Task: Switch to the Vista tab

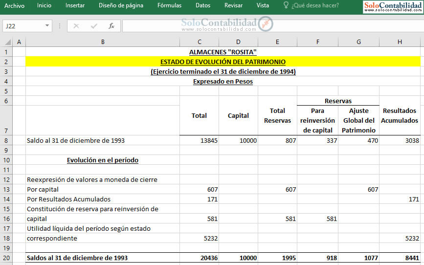Action: click(x=263, y=5)
